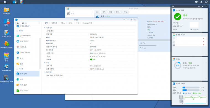Collapse the Storage widget with its up chevron
The width and height of the screenshot is (210, 108).
click(206, 62)
